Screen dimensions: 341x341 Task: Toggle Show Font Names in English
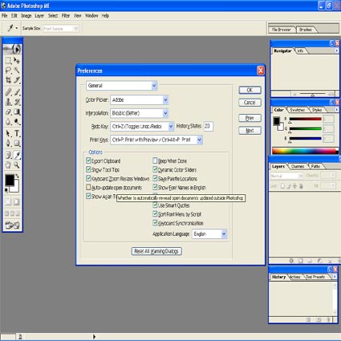click(155, 187)
